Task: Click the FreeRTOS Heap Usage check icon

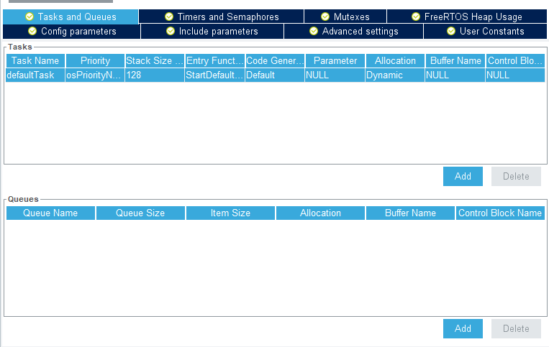Action: pyautogui.click(x=416, y=17)
